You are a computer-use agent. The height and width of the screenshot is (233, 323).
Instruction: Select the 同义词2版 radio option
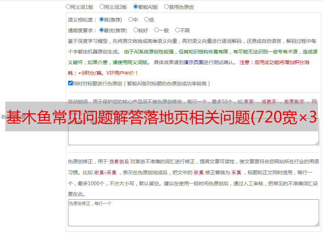(x=102, y=7)
